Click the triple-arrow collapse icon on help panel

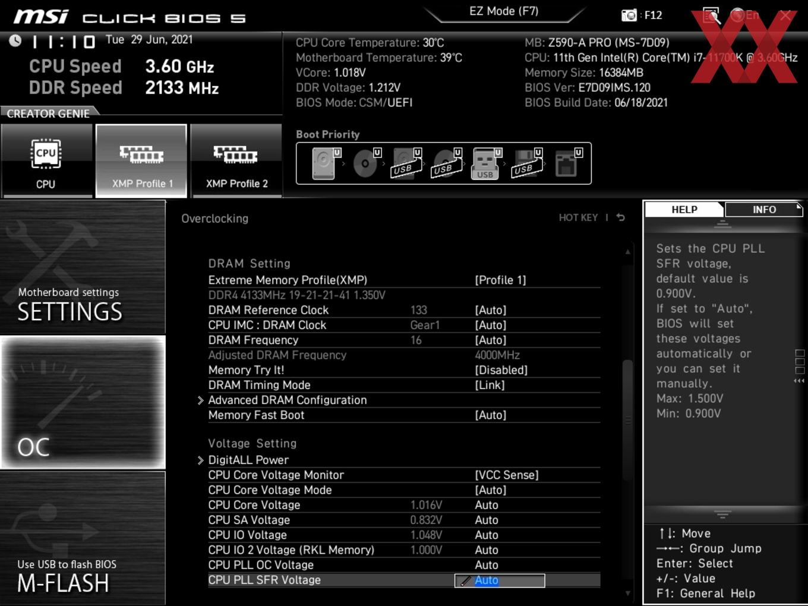pos(799,381)
